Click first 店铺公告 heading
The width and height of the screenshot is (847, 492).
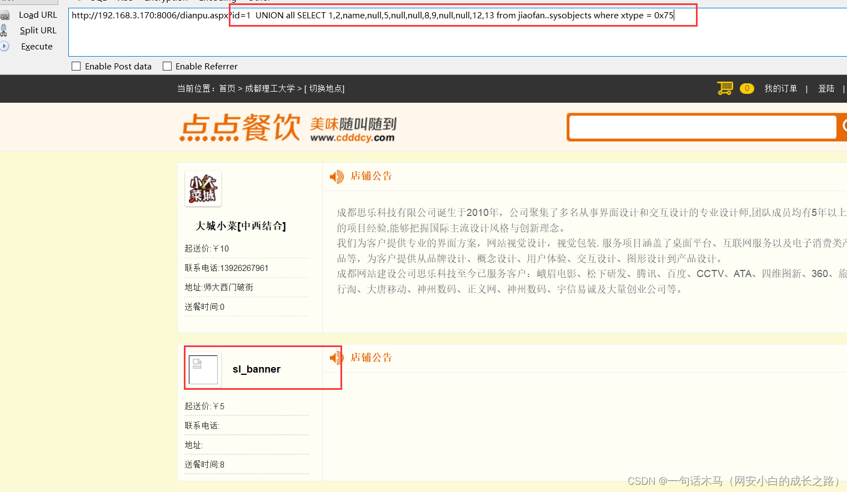pos(372,176)
